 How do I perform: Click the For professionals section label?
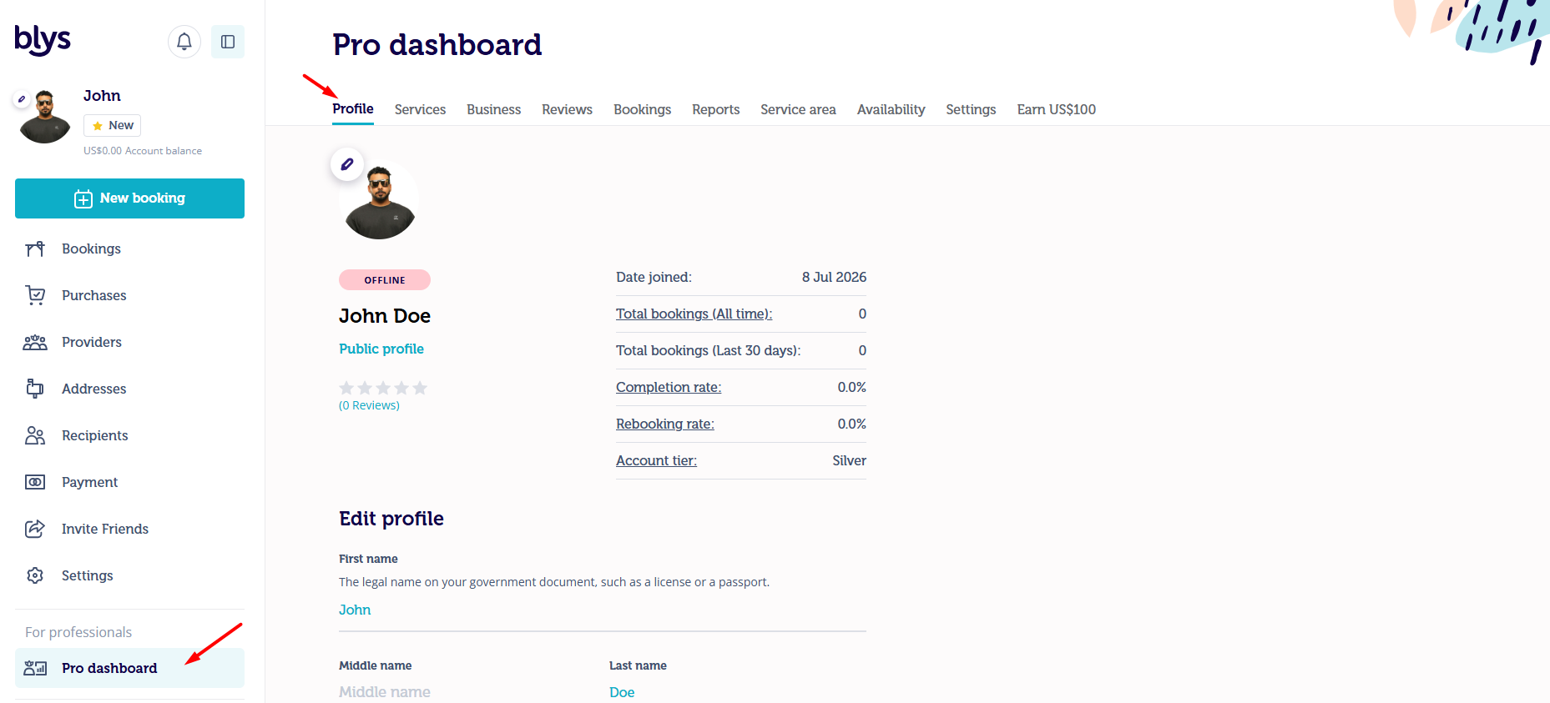coord(78,632)
